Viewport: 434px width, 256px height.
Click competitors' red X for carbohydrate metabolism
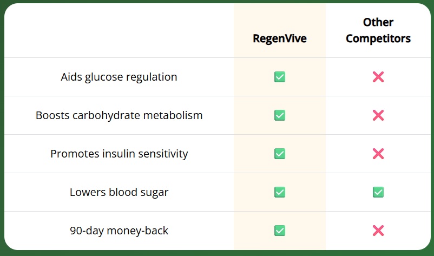point(378,115)
